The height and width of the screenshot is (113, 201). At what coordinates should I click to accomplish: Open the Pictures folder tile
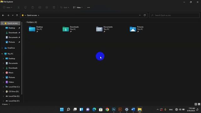pyautogui.click(x=137, y=29)
